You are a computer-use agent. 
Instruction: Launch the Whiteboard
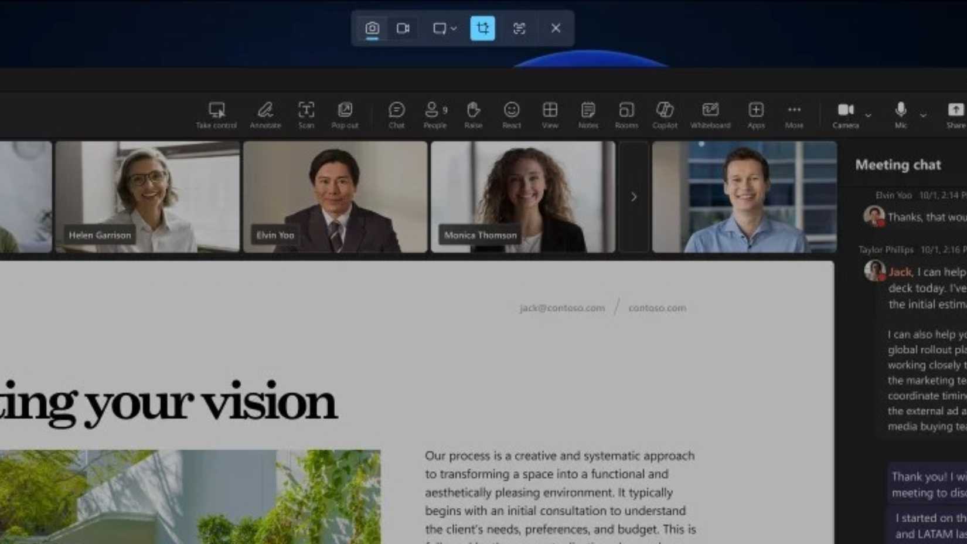[x=710, y=115]
